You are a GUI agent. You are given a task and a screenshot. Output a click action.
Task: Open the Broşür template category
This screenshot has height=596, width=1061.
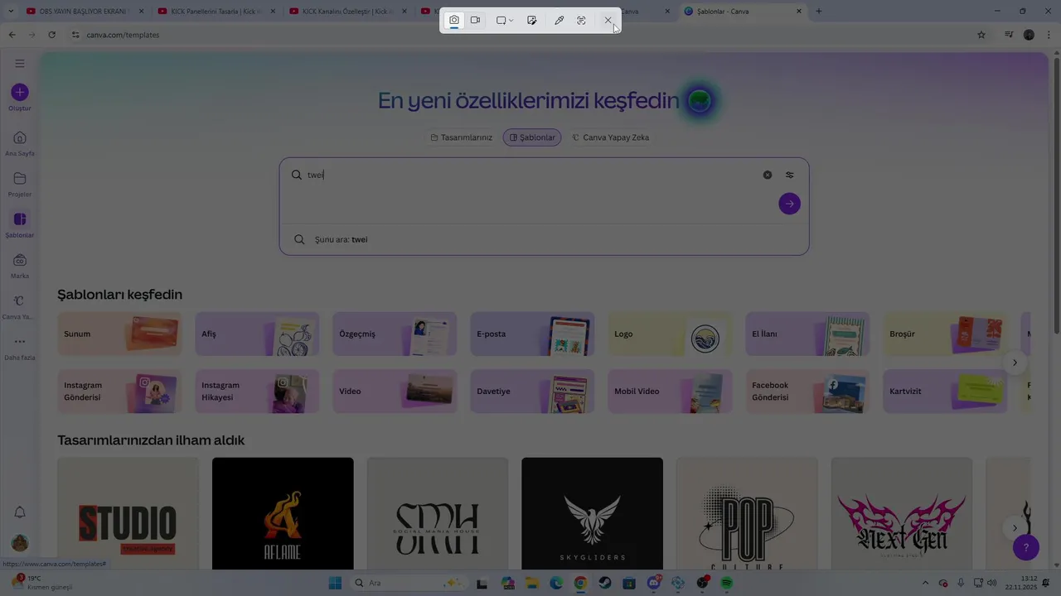[x=945, y=334]
